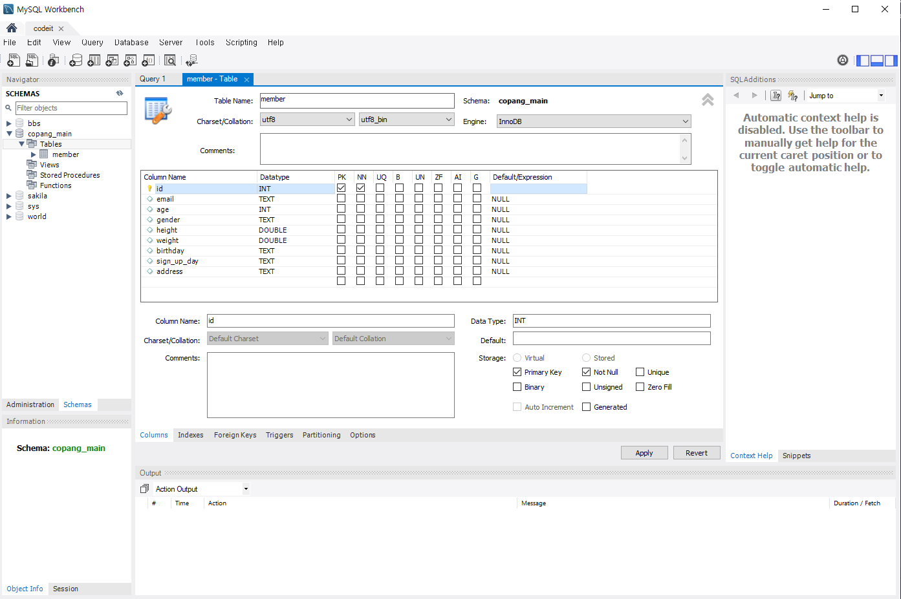Click the copy icon in Output panel

pos(145,489)
